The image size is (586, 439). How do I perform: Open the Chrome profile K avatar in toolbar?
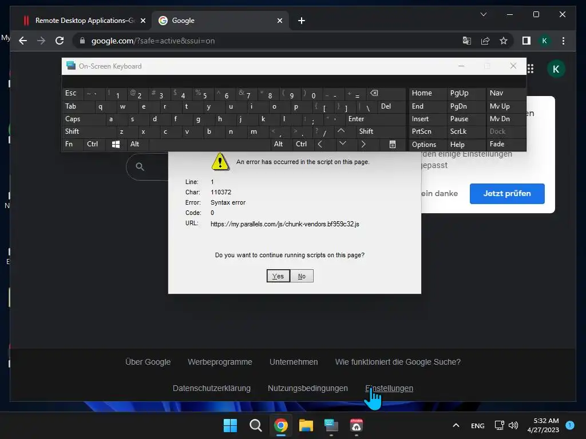[545, 41]
